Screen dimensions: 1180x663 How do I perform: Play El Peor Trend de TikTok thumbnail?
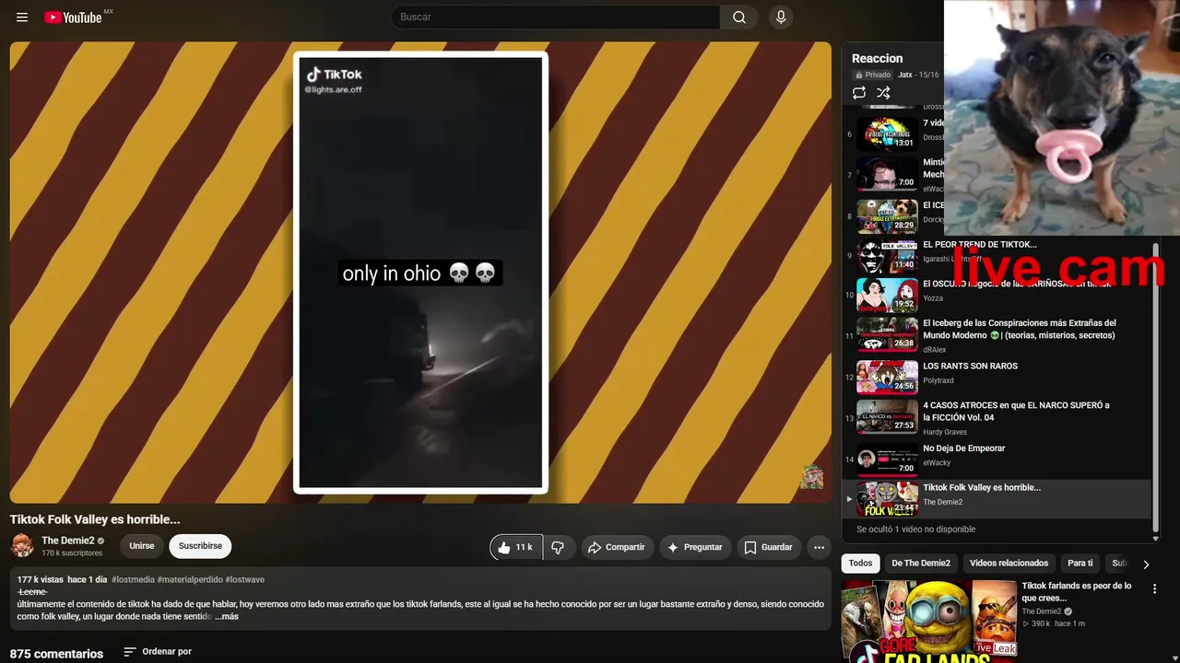coord(887,256)
